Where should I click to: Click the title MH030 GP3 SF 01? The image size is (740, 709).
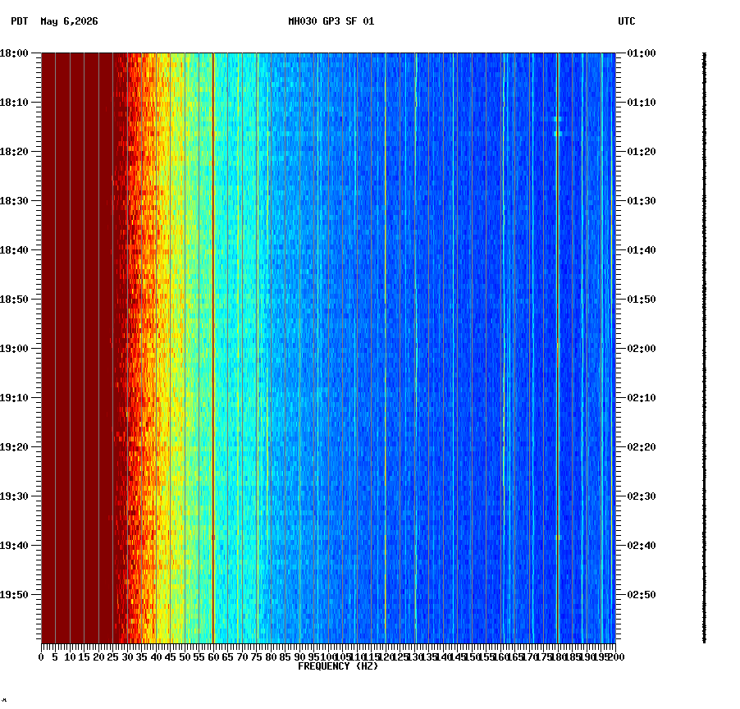331,21
